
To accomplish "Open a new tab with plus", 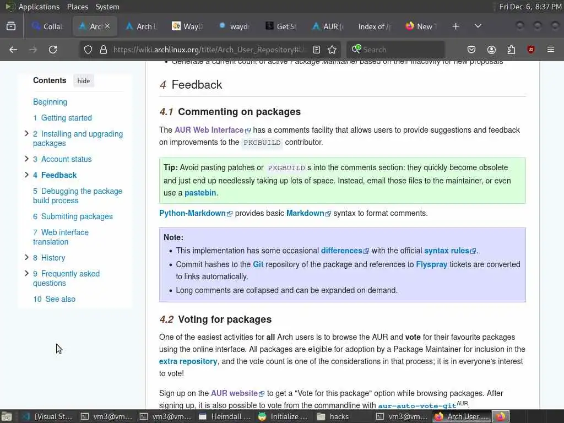I will [455, 26].
